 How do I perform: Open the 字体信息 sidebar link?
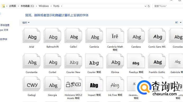pyautogui.click(x=5, y=25)
